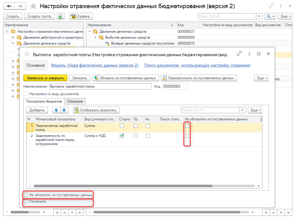
Task: Open Справка help button
Action: click(81, 16)
